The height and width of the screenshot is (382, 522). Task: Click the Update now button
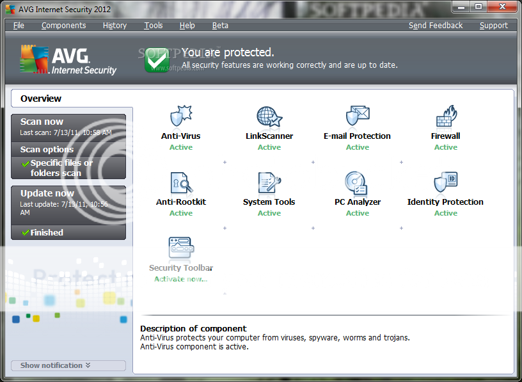[68, 205]
